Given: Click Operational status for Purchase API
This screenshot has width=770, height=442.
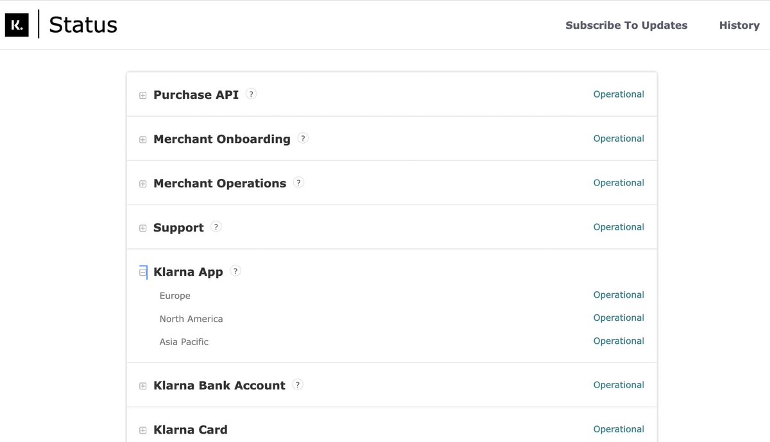Looking at the screenshot, I should [619, 94].
